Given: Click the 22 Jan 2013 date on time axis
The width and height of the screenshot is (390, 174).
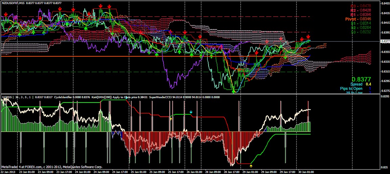Looking at the screenshot, I should (x=8, y=172).
